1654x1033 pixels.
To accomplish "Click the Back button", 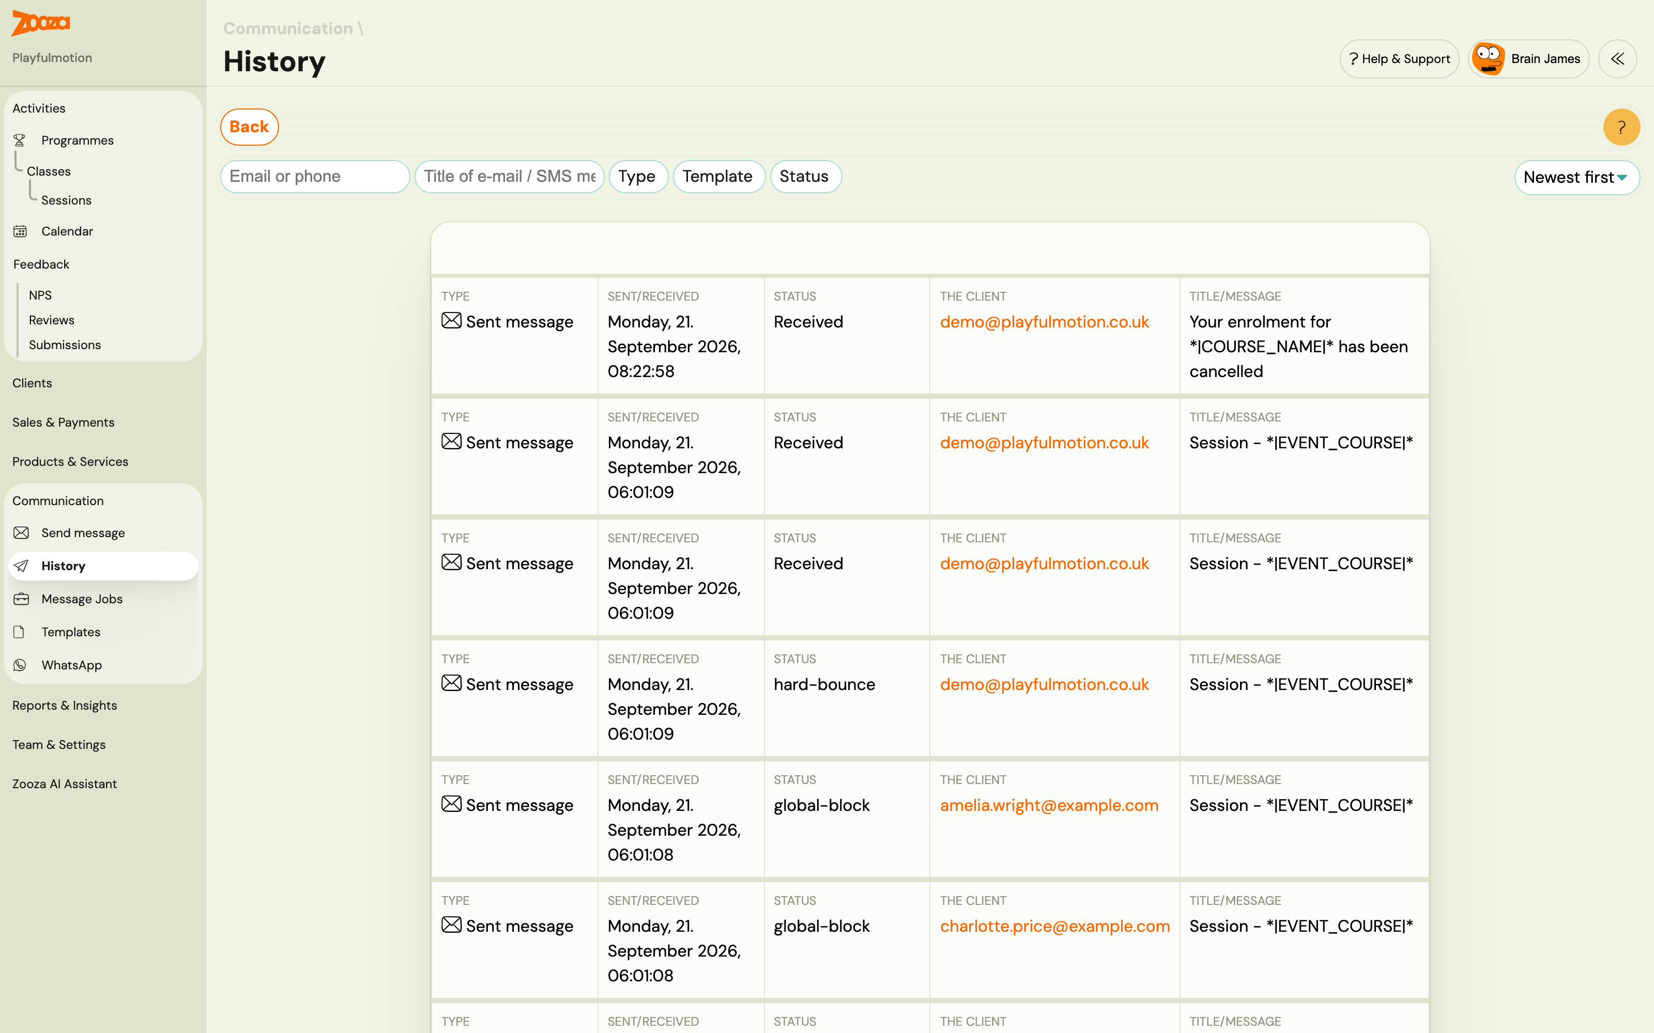I will [x=250, y=127].
